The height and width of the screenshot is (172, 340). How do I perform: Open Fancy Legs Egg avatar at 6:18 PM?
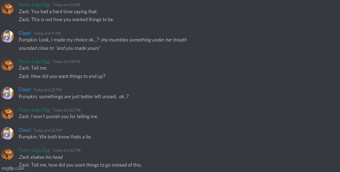pyautogui.click(x=7, y=65)
